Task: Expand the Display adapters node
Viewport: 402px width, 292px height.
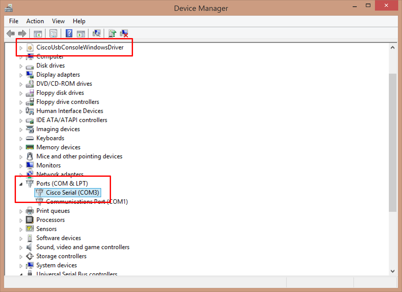Action: click(x=21, y=75)
